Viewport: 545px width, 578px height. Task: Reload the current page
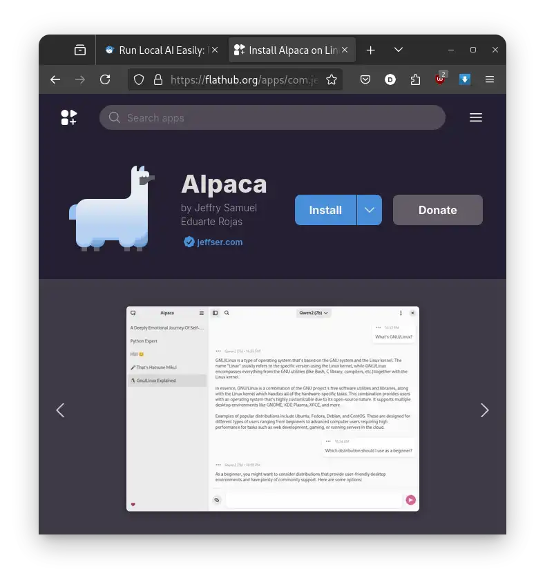(105, 79)
